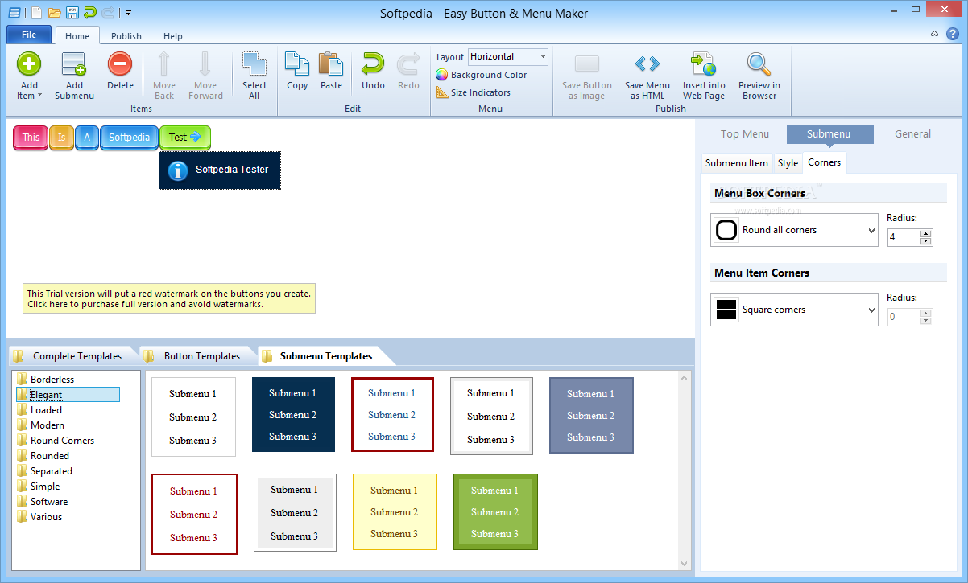Viewport: 968px width, 583px height.
Task: Open the Top Menu panel tab
Action: tap(745, 134)
